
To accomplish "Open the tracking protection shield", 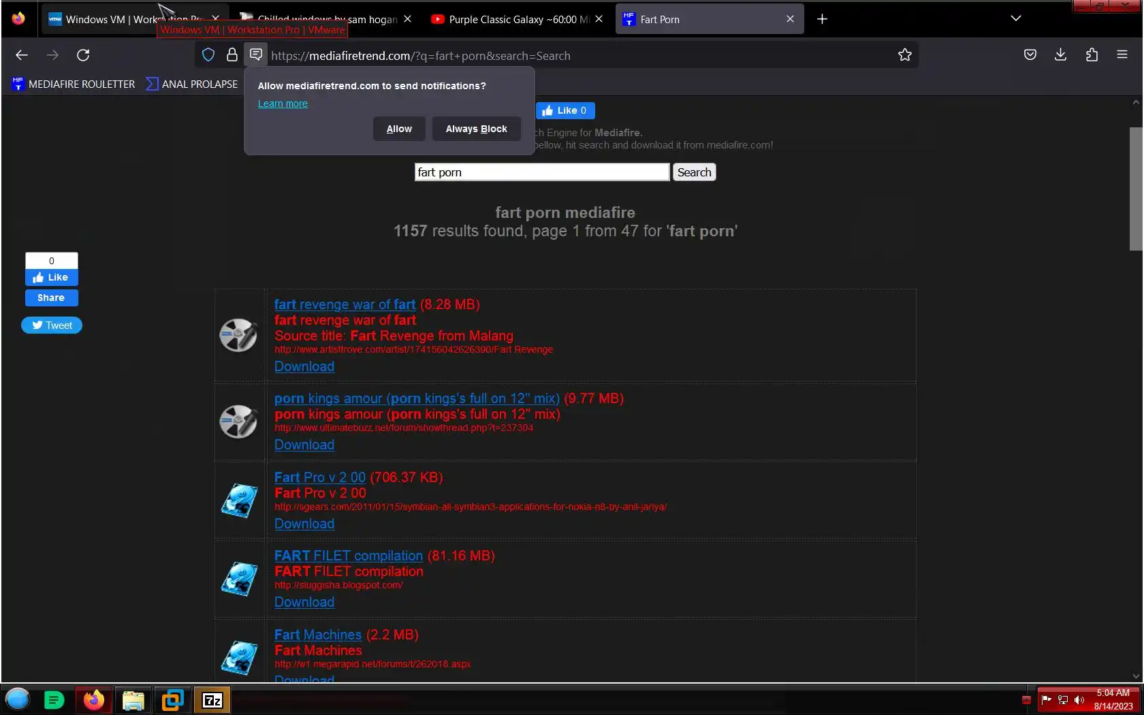I will click(208, 55).
